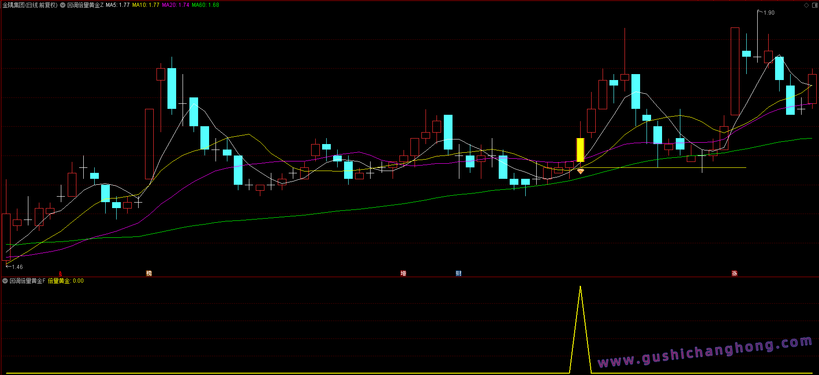
Task: Open the main chart indicator dropdown arrow
Action: 63,5
